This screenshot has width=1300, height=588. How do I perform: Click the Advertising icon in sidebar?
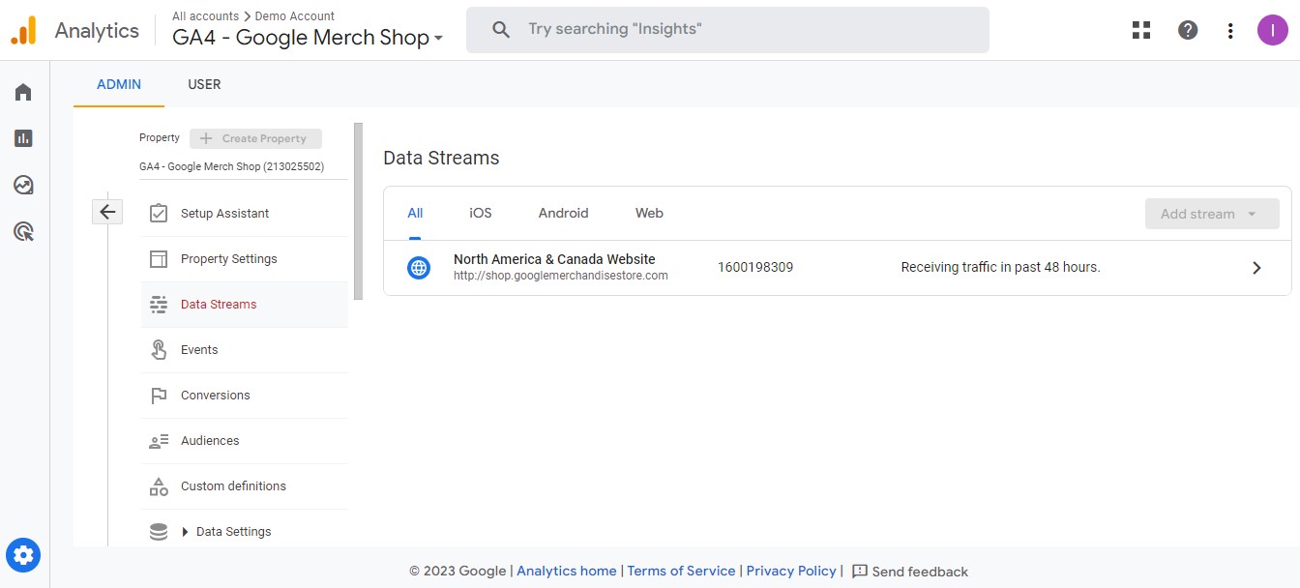(23, 230)
